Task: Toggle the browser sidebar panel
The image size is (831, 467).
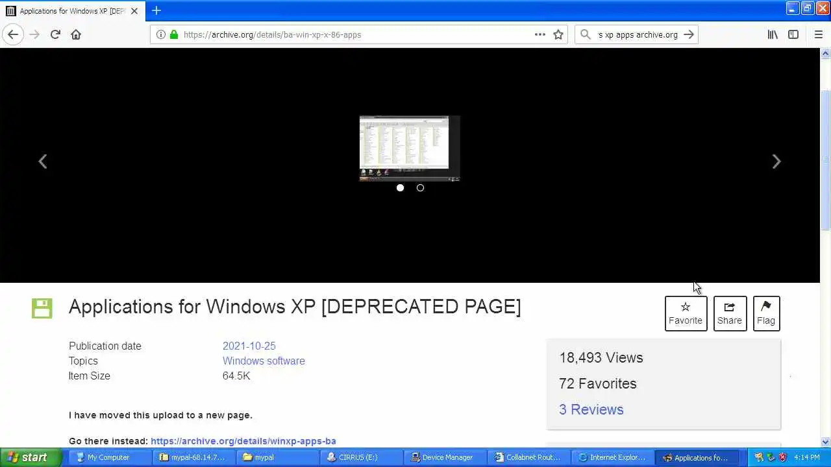Action: click(793, 34)
